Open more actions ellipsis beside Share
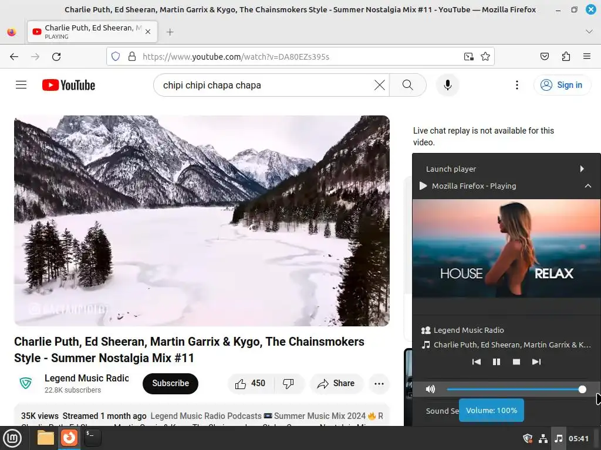601x450 pixels. coord(379,383)
